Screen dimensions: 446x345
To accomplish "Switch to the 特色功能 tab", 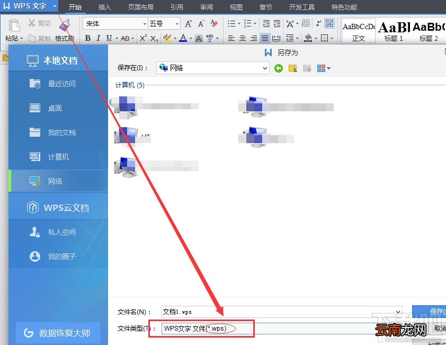I will tap(344, 7).
